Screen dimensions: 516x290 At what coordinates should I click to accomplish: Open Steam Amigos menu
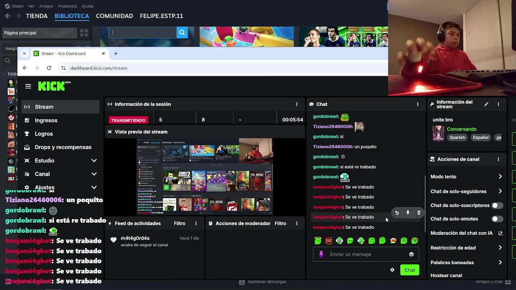tap(46, 6)
